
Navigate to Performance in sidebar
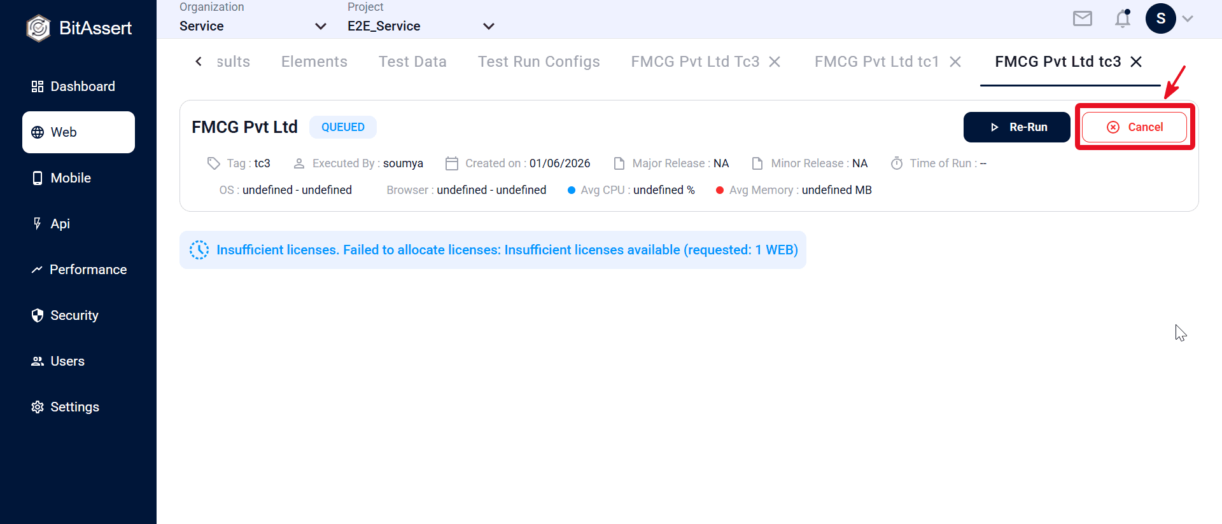(x=78, y=270)
